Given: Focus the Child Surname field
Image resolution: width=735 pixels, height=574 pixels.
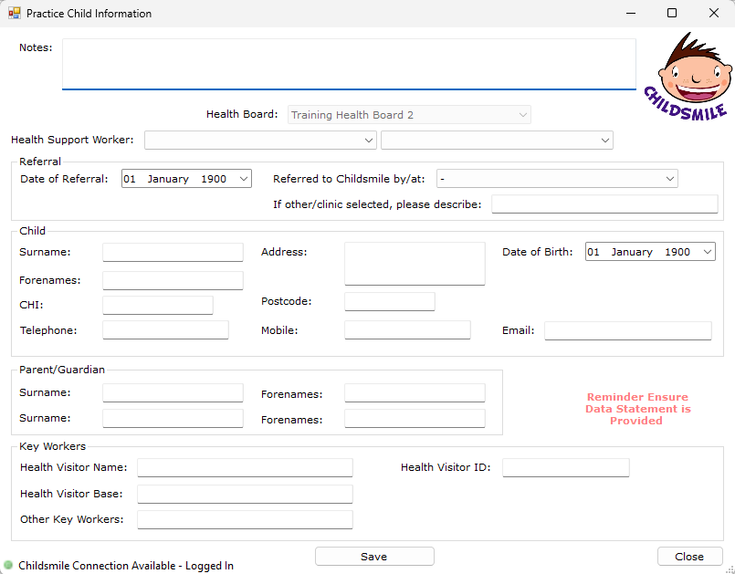Looking at the screenshot, I should (173, 253).
